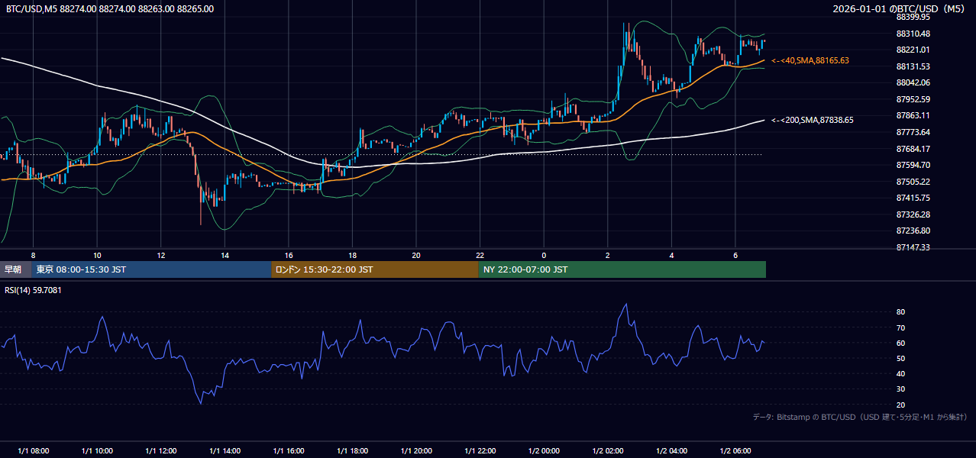Click the bottom axis label 1/1 14:00

pyautogui.click(x=225, y=450)
